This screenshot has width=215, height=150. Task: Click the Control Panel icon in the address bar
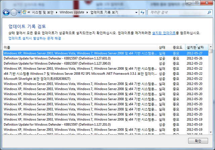point(24,12)
